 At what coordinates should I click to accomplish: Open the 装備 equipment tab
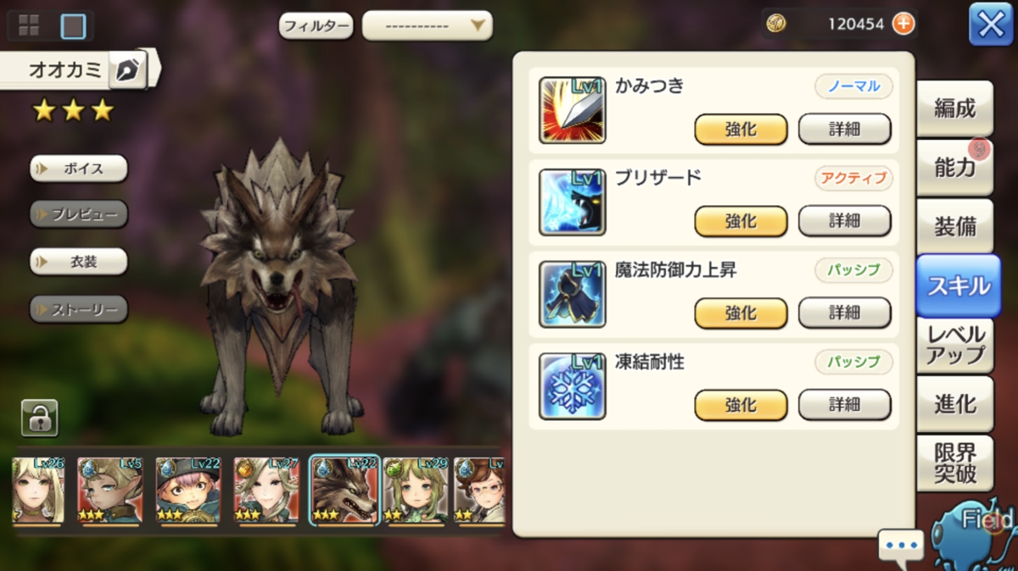click(x=955, y=227)
